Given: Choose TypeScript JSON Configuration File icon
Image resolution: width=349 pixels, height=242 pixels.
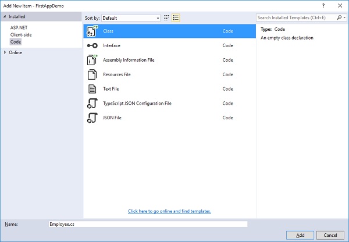Looking at the screenshot, I should click(x=92, y=104).
